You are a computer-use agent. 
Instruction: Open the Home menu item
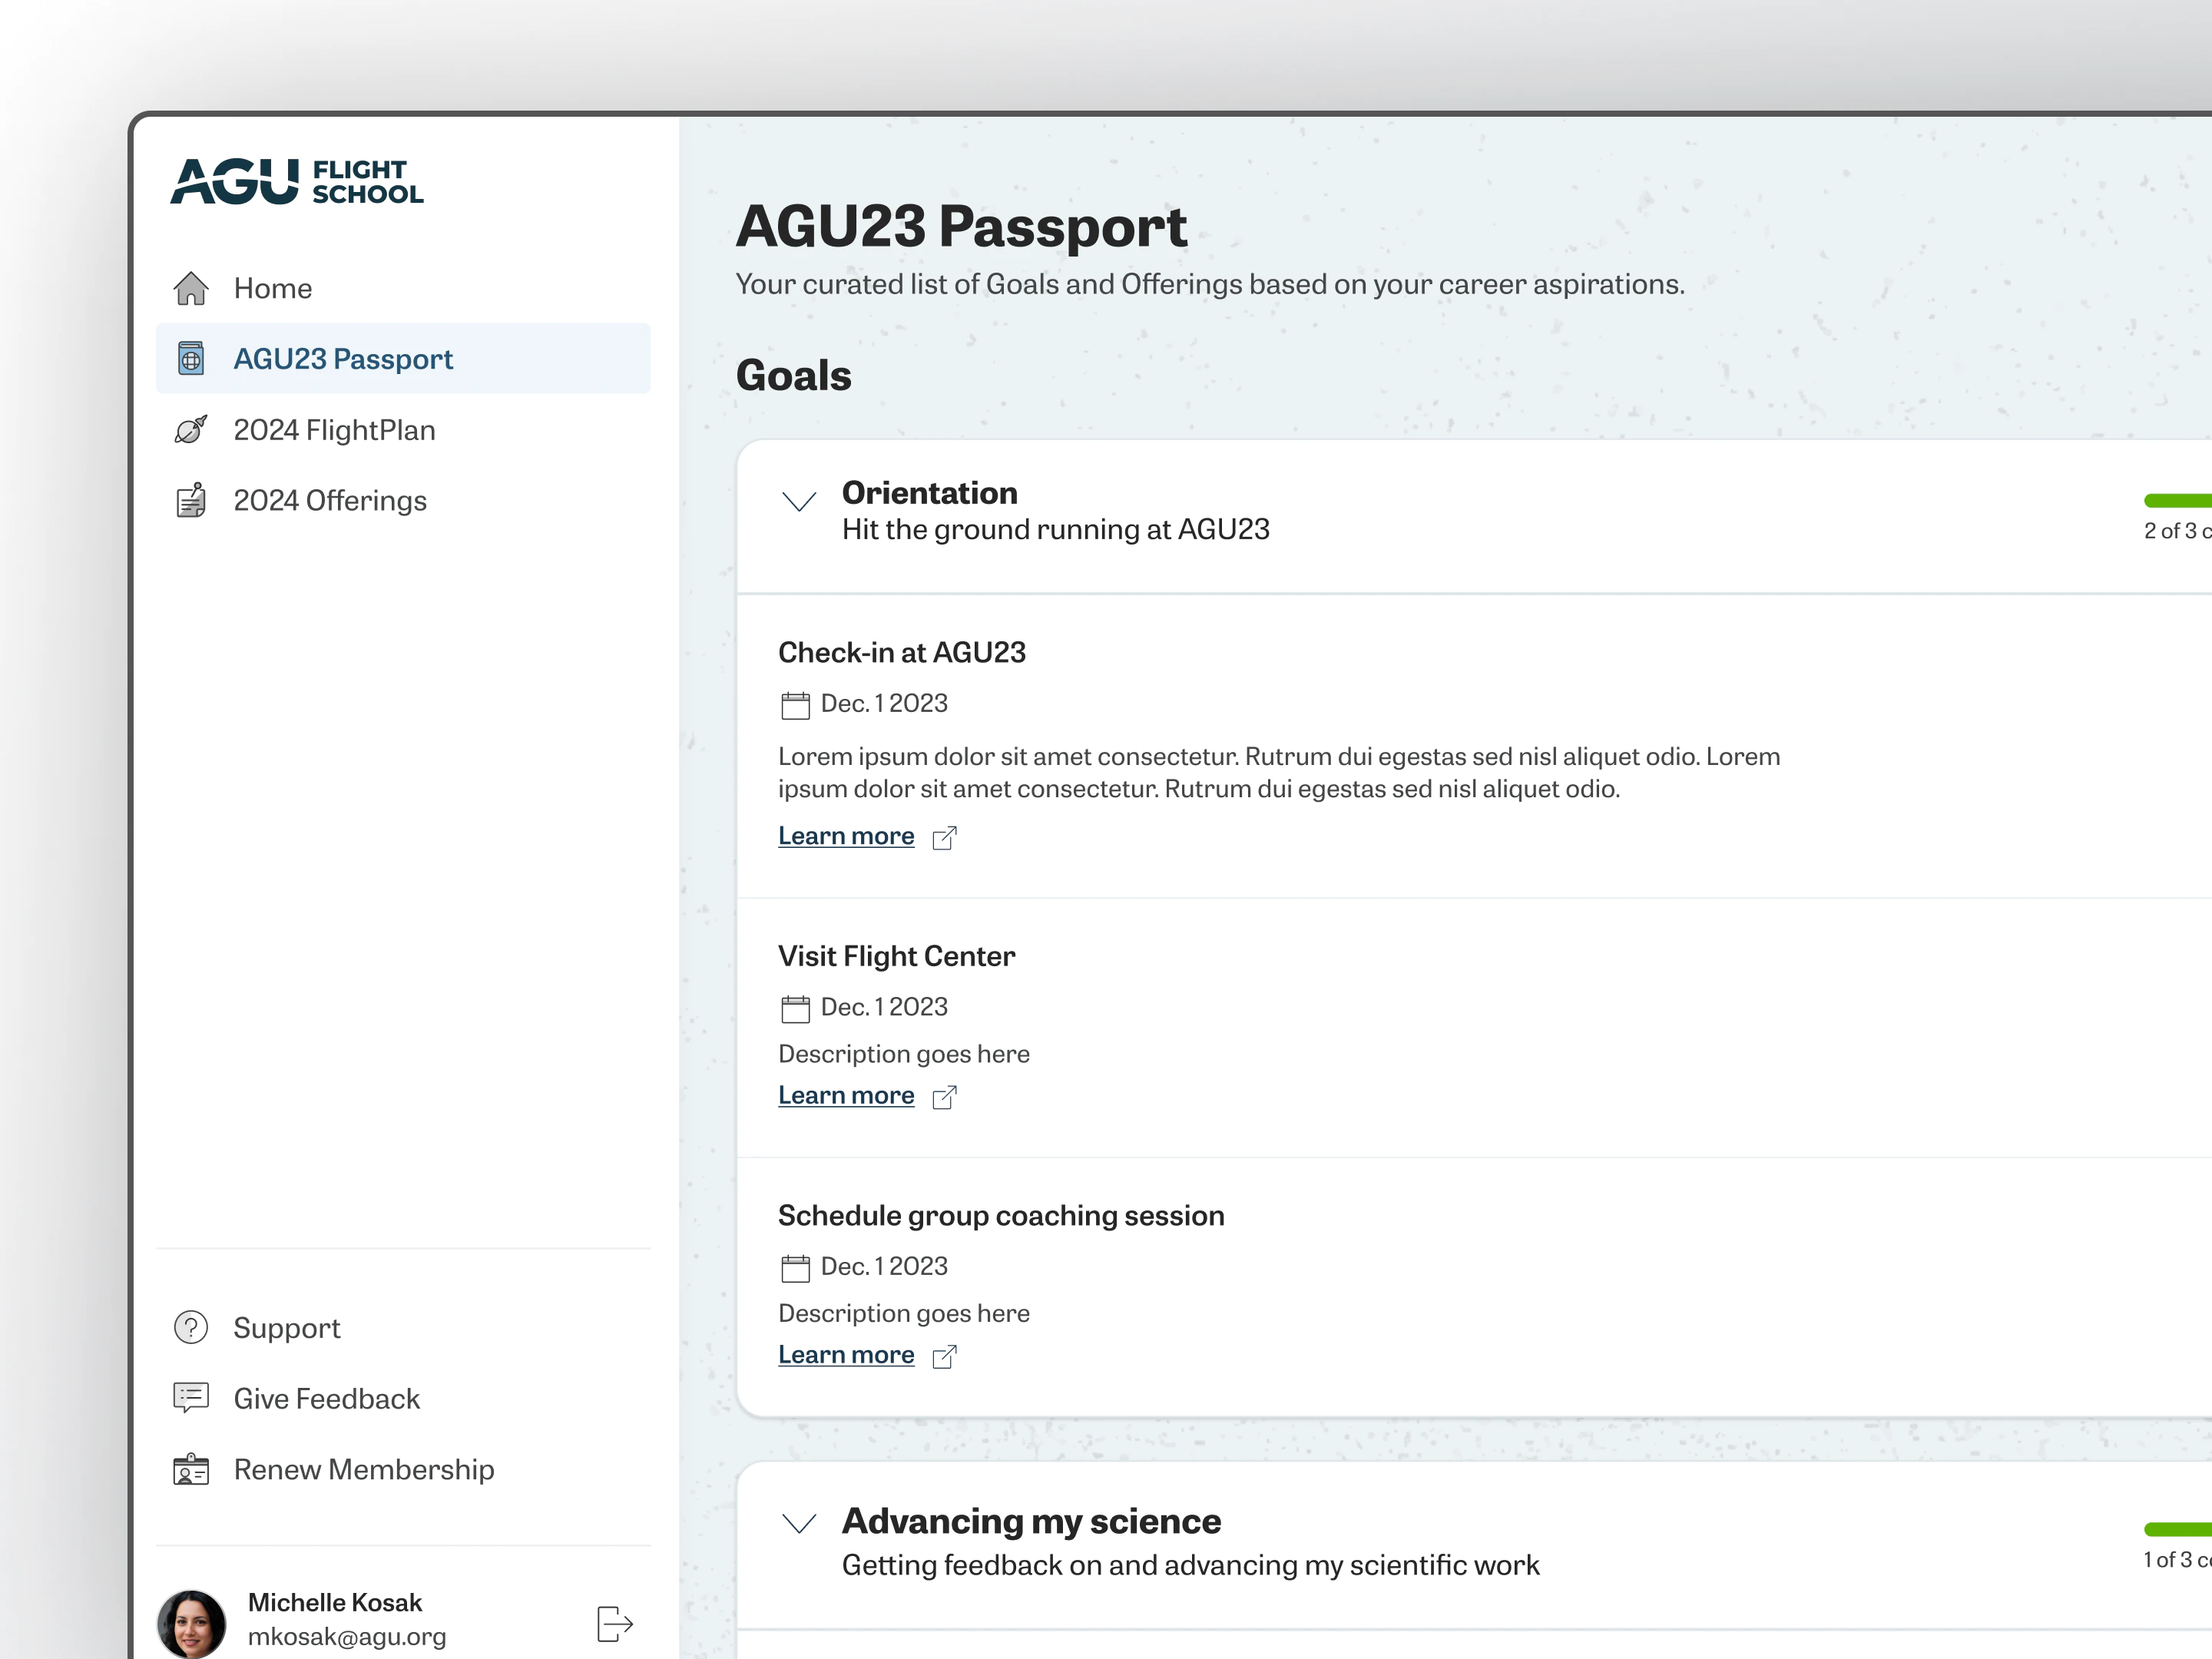403,288
